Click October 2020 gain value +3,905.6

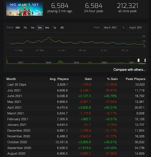[x=85, y=142]
